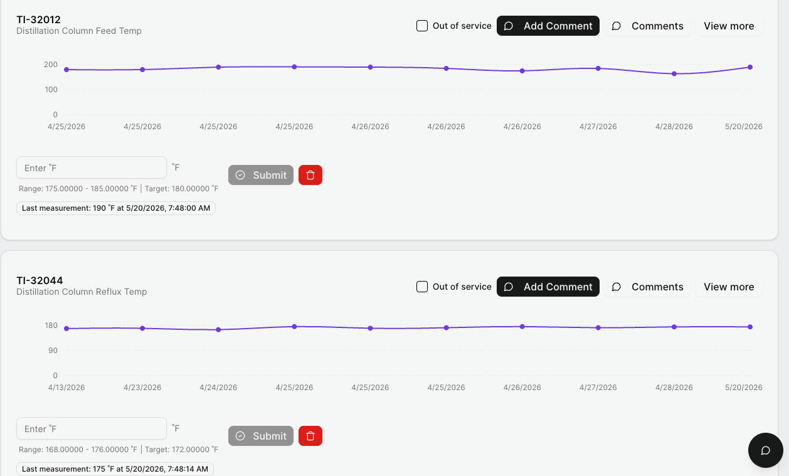Add Comment on TI-32012 Feed Temp

548,26
